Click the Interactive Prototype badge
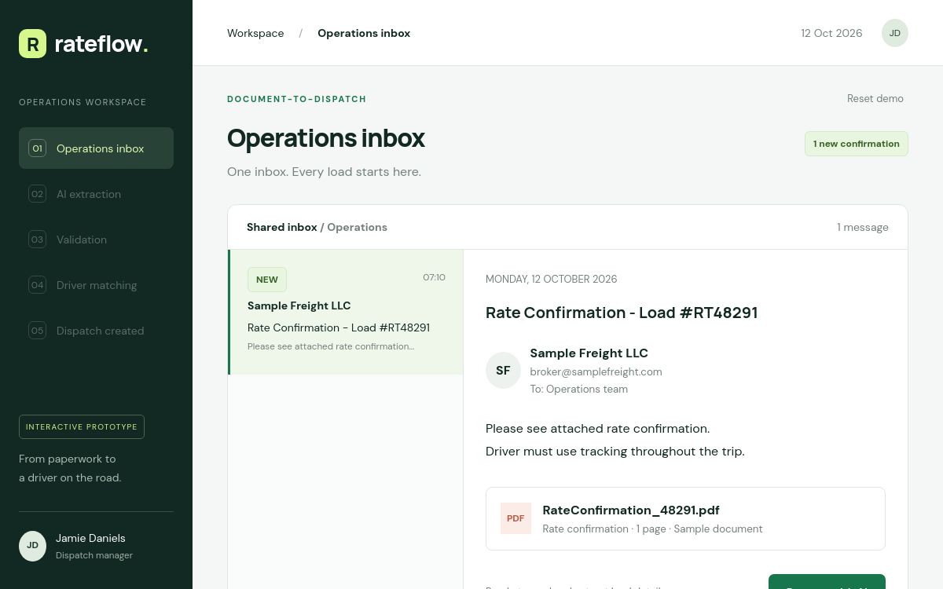Image resolution: width=943 pixels, height=589 pixels. coord(82,426)
